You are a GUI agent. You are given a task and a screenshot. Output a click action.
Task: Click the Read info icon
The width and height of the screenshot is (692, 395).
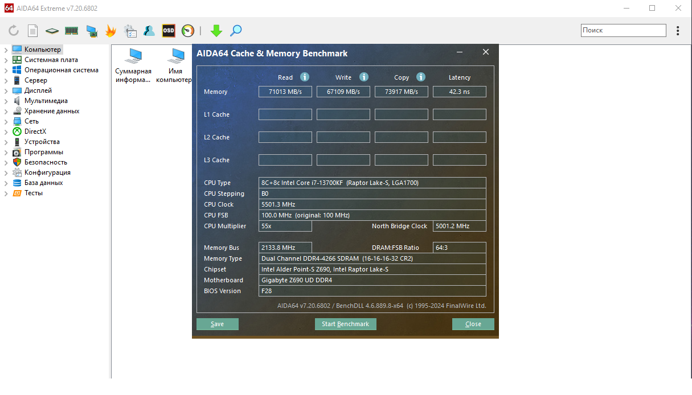(x=305, y=77)
